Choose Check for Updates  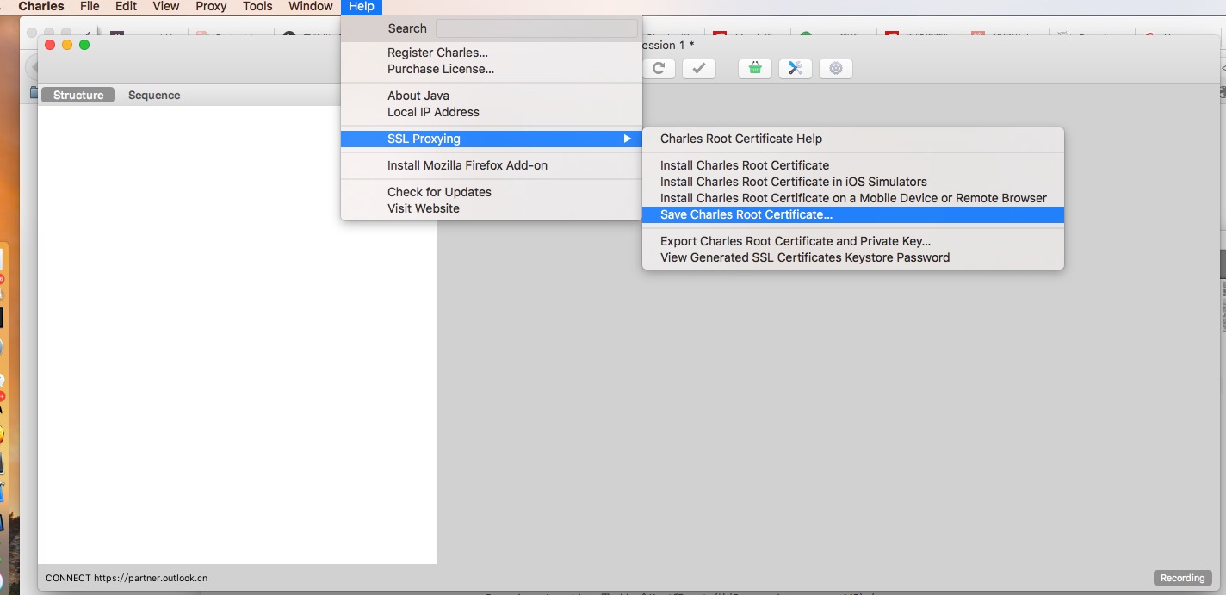[x=492, y=192]
